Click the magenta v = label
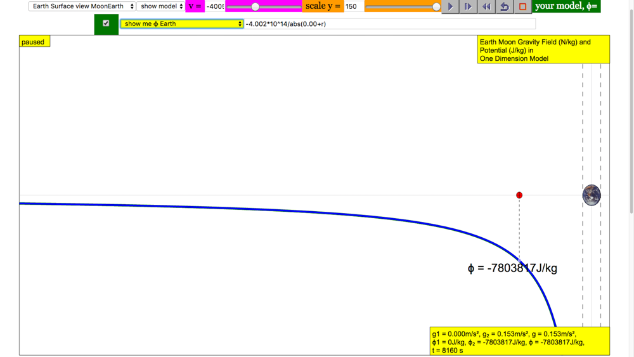Image resolution: width=634 pixels, height=357 pixels. pyautogui.click(x=195, y=6)
